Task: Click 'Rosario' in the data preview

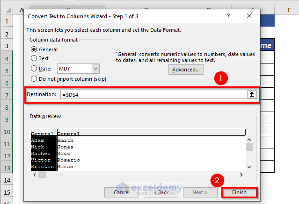Action: (69, 160)
